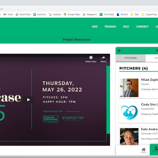Open the BuzzIt Slack bookmark
Image resolution: width=158 pixels, height=158 pixels.
tap(23, 14)
